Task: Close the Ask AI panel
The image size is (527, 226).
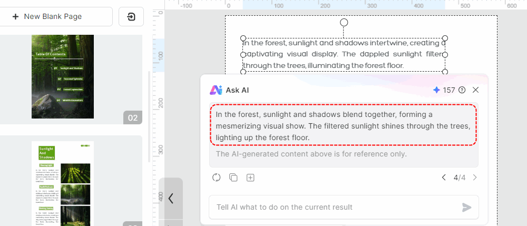Action: (x=475, y=90)
